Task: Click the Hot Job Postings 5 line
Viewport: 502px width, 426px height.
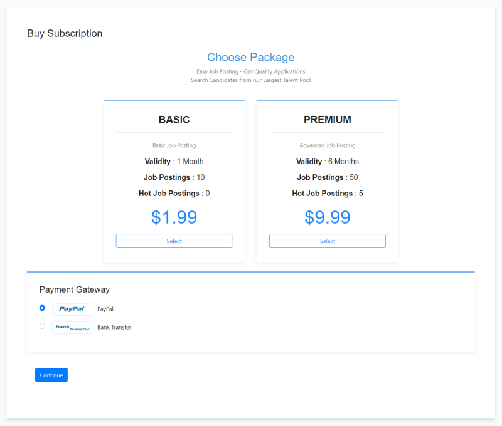Action: click(x=327, y=194)
